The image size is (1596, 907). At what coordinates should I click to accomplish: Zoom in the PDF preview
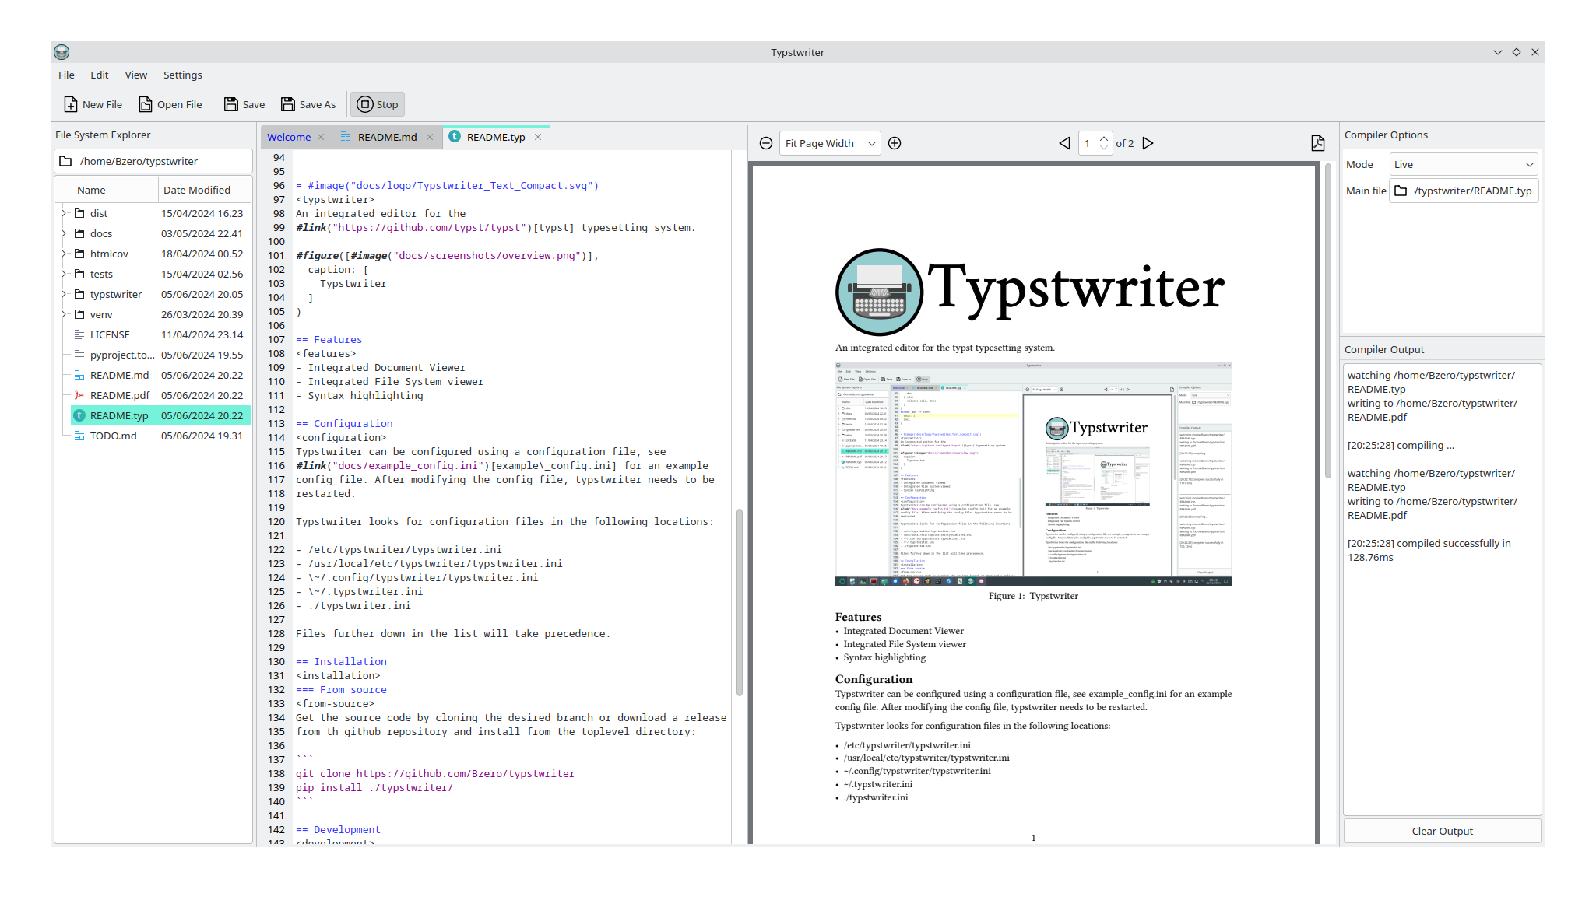(895, 143)
